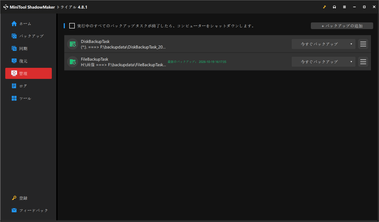379x222 pixels.
Task: Open the title bar hamburger menu
Action: pos(344,7)
